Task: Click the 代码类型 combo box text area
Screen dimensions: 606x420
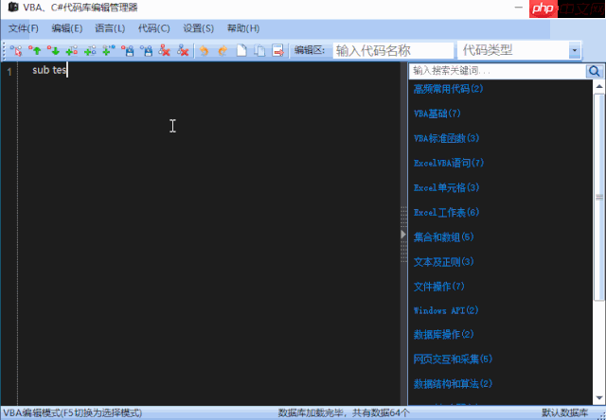Action: pyautogui.click(x=513, y=50)
